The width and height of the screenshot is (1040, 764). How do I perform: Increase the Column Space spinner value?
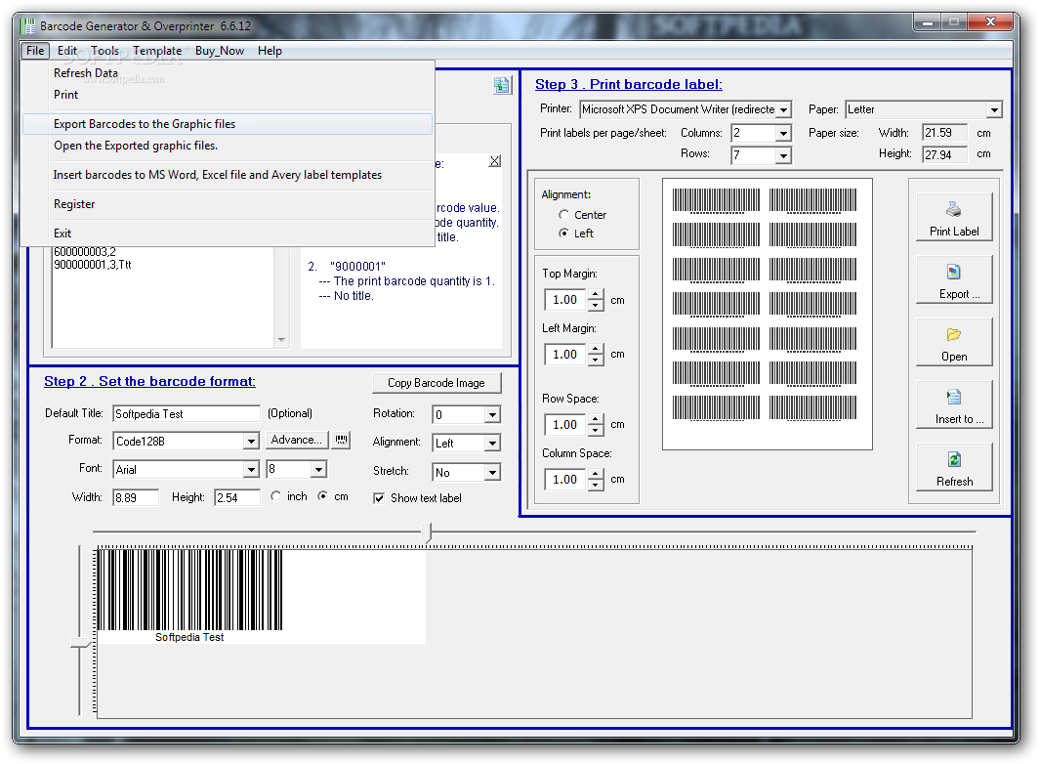click(x=596, y=474)
